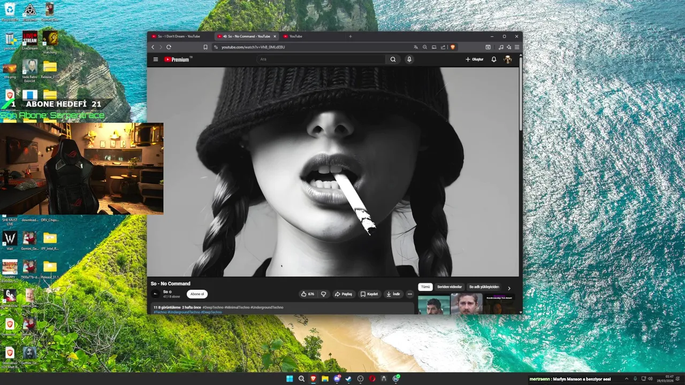The image size is (685, 385).
Task: Click the YouTube search magnifier button
Action: click(393, 59)
